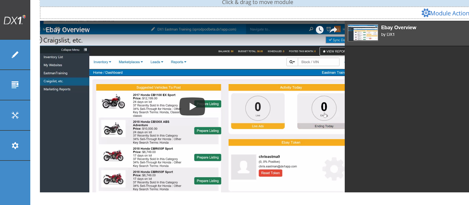The height and width of the screenshot is (205, 469).
Task: Click 'Suggested Vehicles To Post' header
Action: [159, 87]
